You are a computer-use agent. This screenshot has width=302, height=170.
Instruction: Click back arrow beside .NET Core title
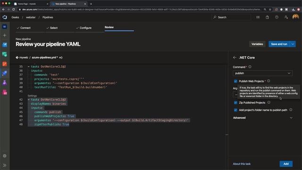click(x=235, y=58)
